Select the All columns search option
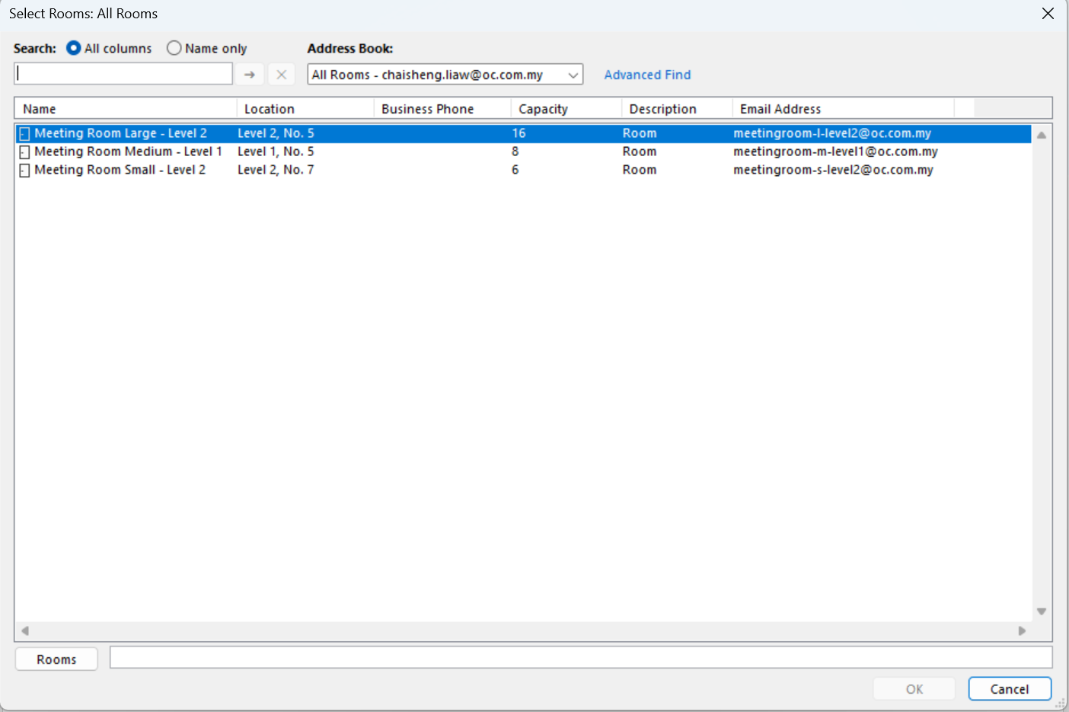 74,48
